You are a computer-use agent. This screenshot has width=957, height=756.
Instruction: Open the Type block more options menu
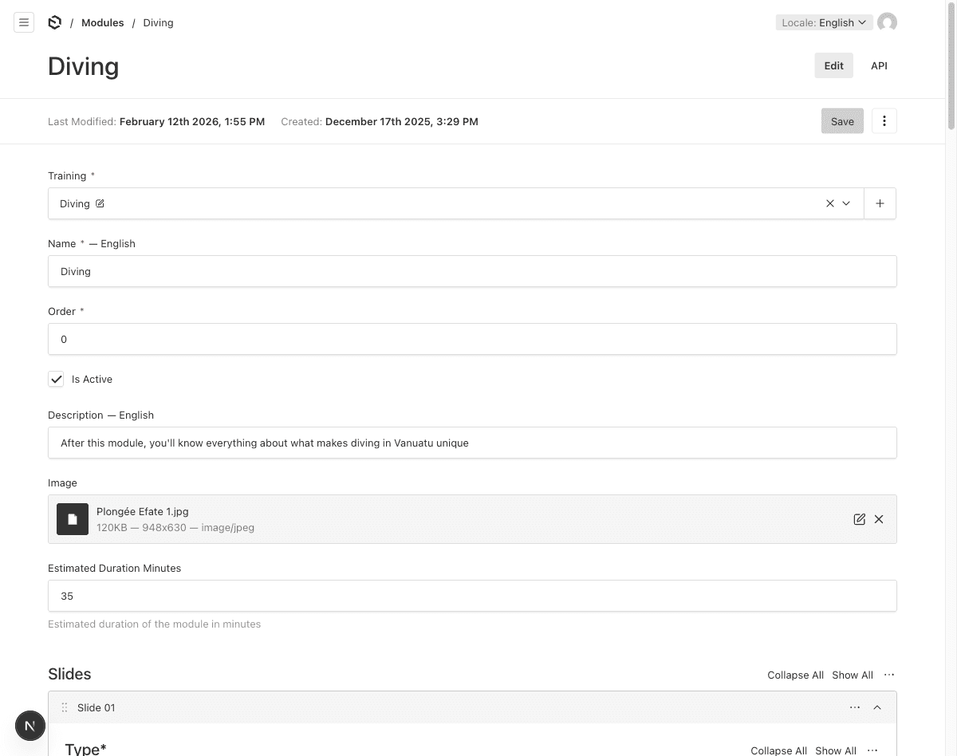point(872,750)
